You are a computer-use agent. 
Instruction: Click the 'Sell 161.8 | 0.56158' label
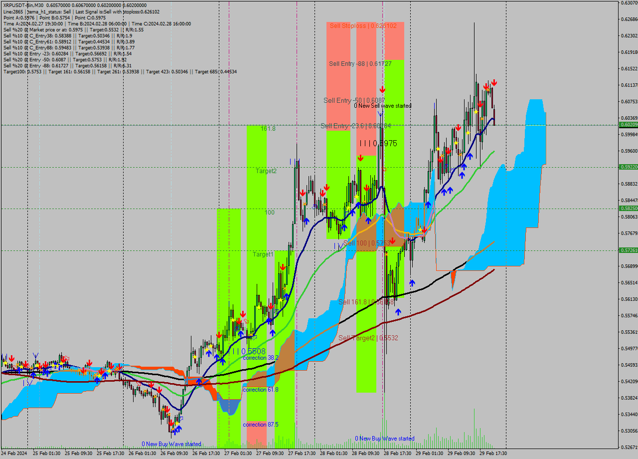coord(366,302)
